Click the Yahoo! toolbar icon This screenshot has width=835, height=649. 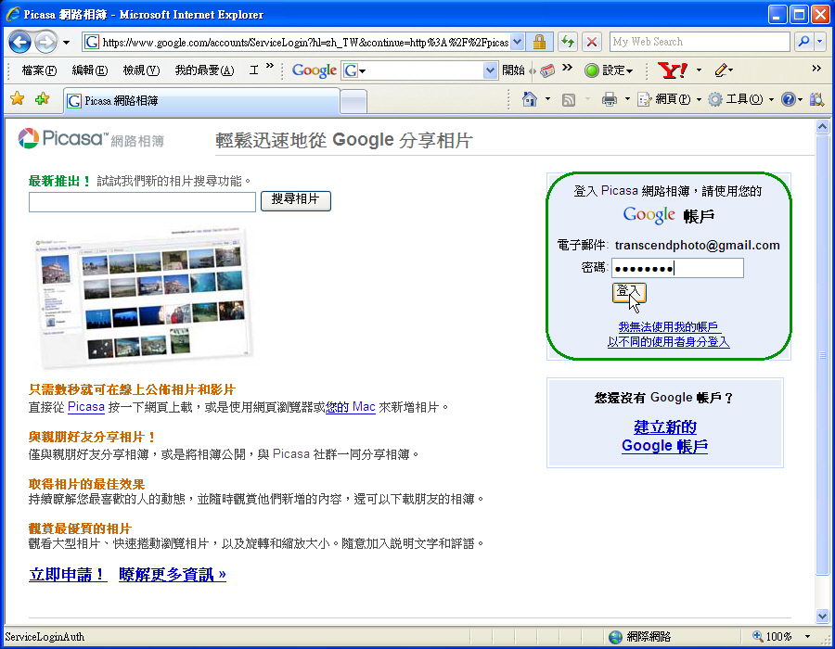(x=673, y=70)
